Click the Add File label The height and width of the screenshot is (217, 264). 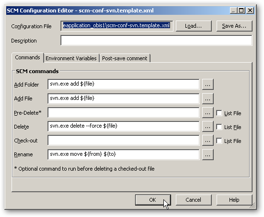tap(23, 98)
